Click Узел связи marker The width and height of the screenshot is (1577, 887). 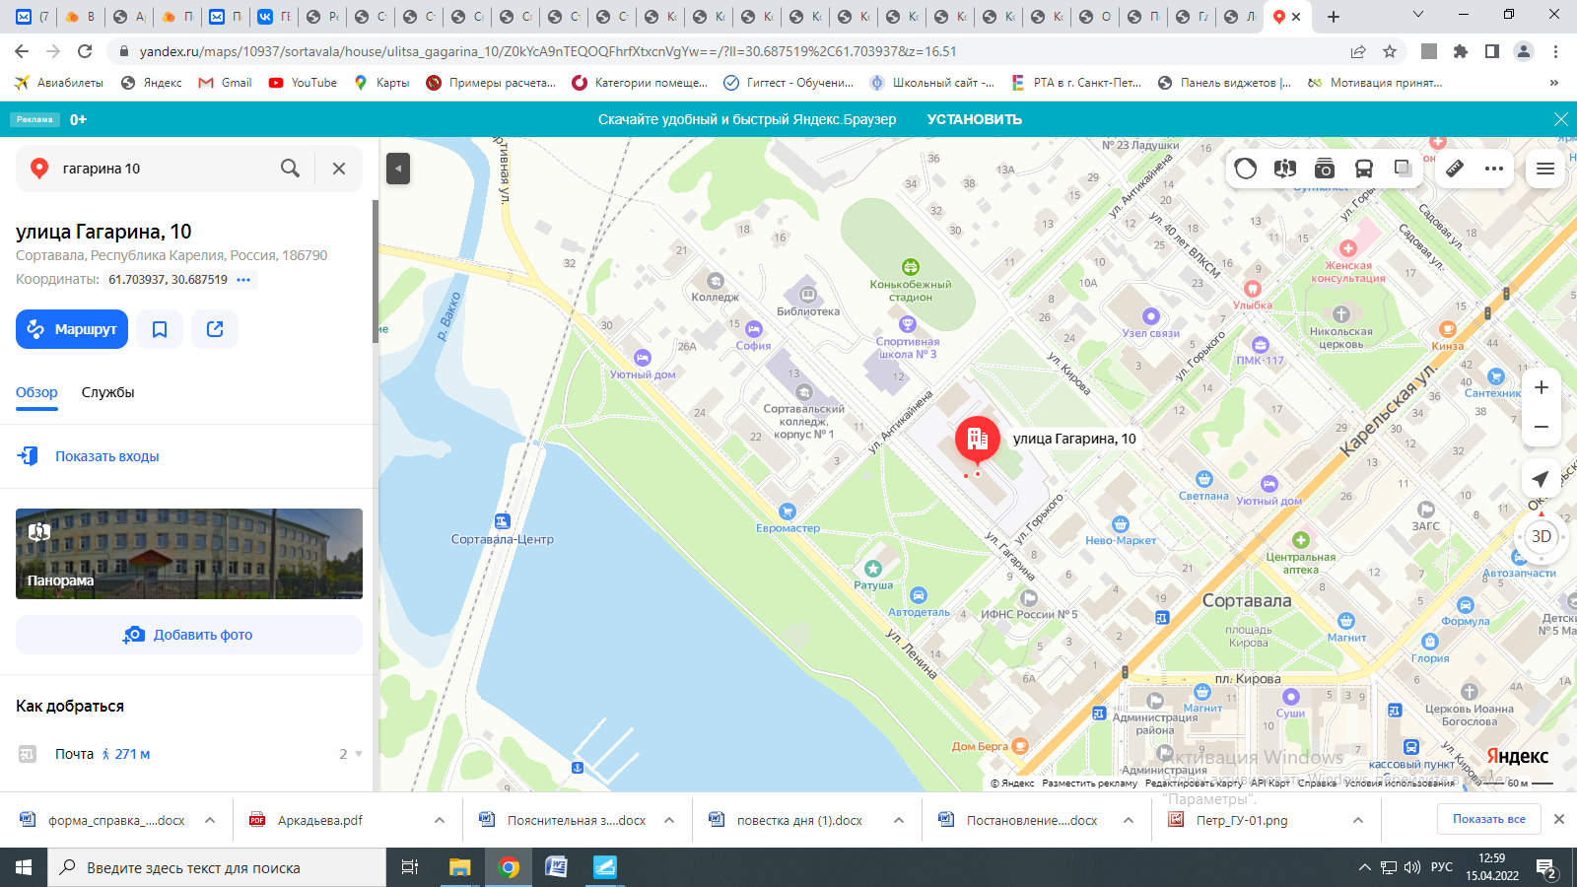click(x=1150, y=316)
